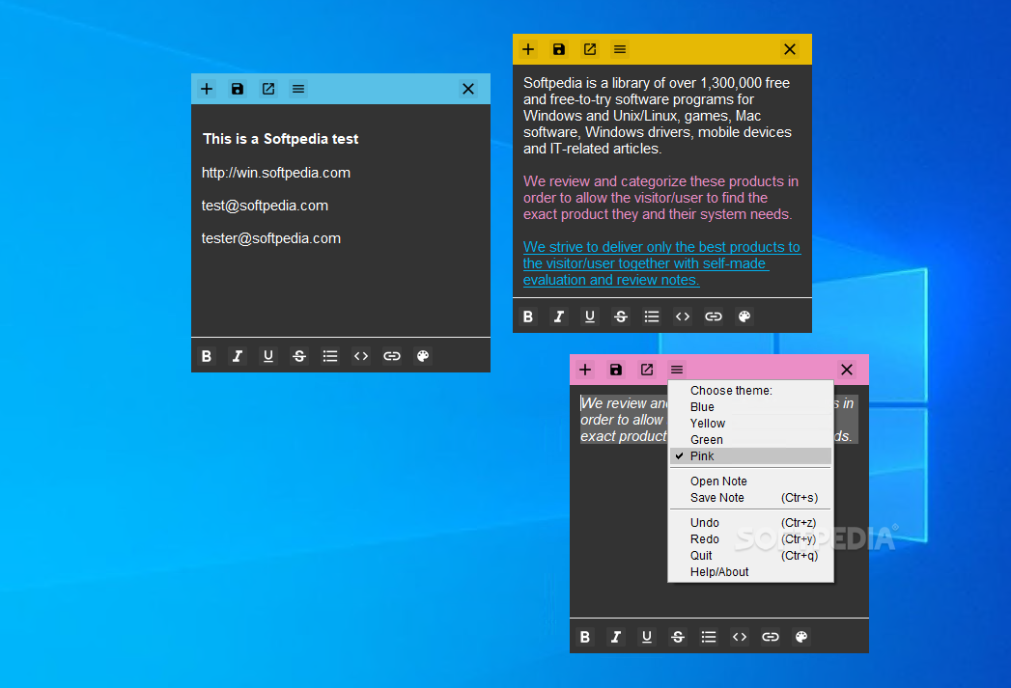Screen dimensions: 1011x688
Task: Open the hamburger menu of yellow note
Action: (x=620, y=49)
